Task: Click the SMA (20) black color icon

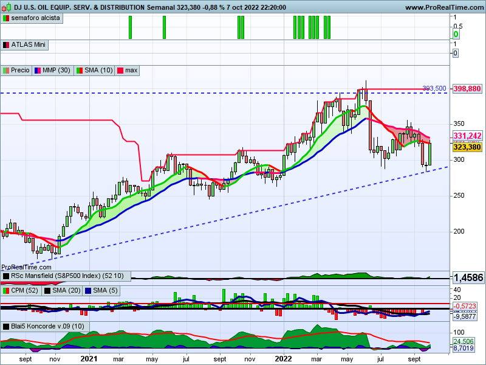Action: pyautogui.click(x=47, y=291)
